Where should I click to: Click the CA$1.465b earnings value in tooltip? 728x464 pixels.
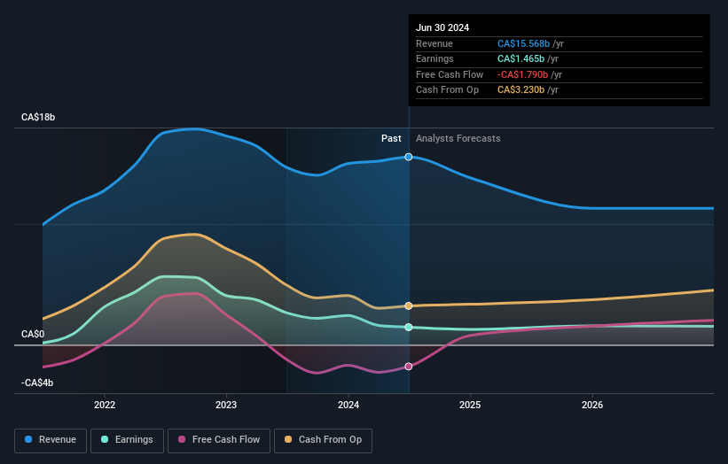(521, 58)
